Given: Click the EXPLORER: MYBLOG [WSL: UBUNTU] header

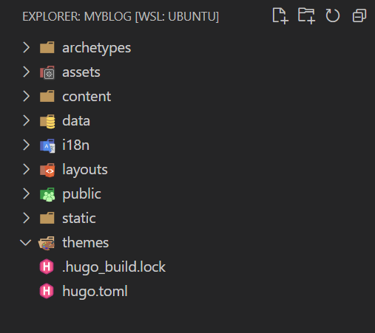Looking at the screenshot, I should click(121, 17).
